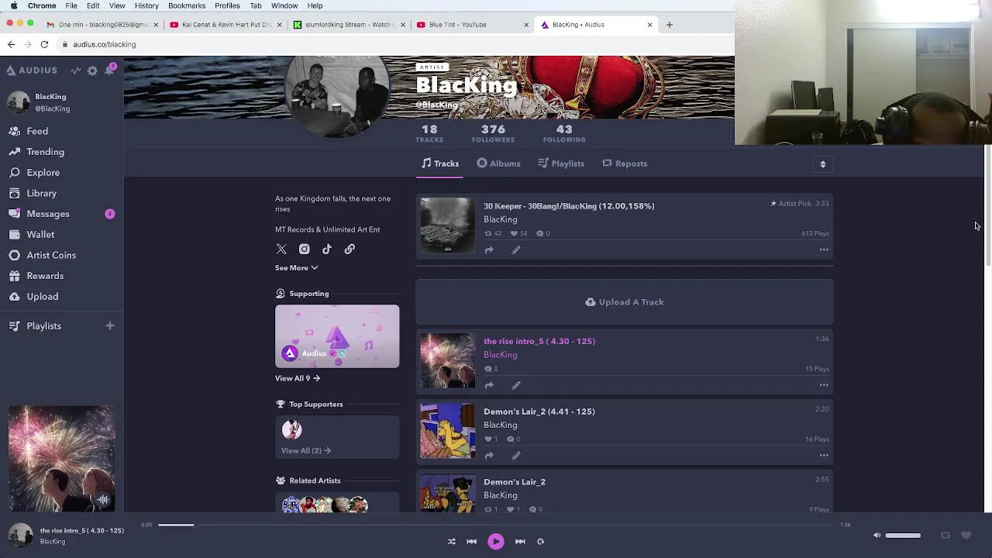Switch to the Reposts tab
The width and height of the screenshot is (992, 558).
pos(625,164)
